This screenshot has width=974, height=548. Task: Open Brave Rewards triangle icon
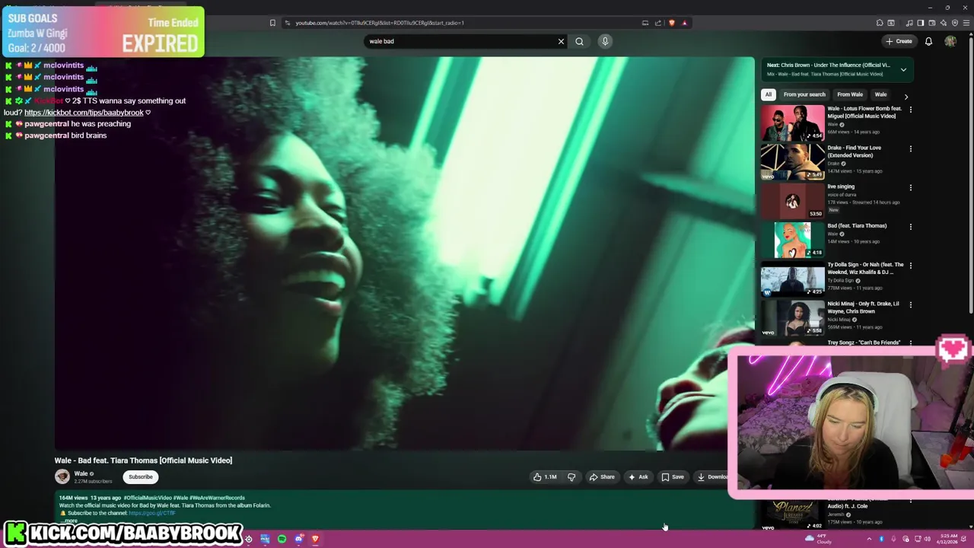[x=684, y=23]
